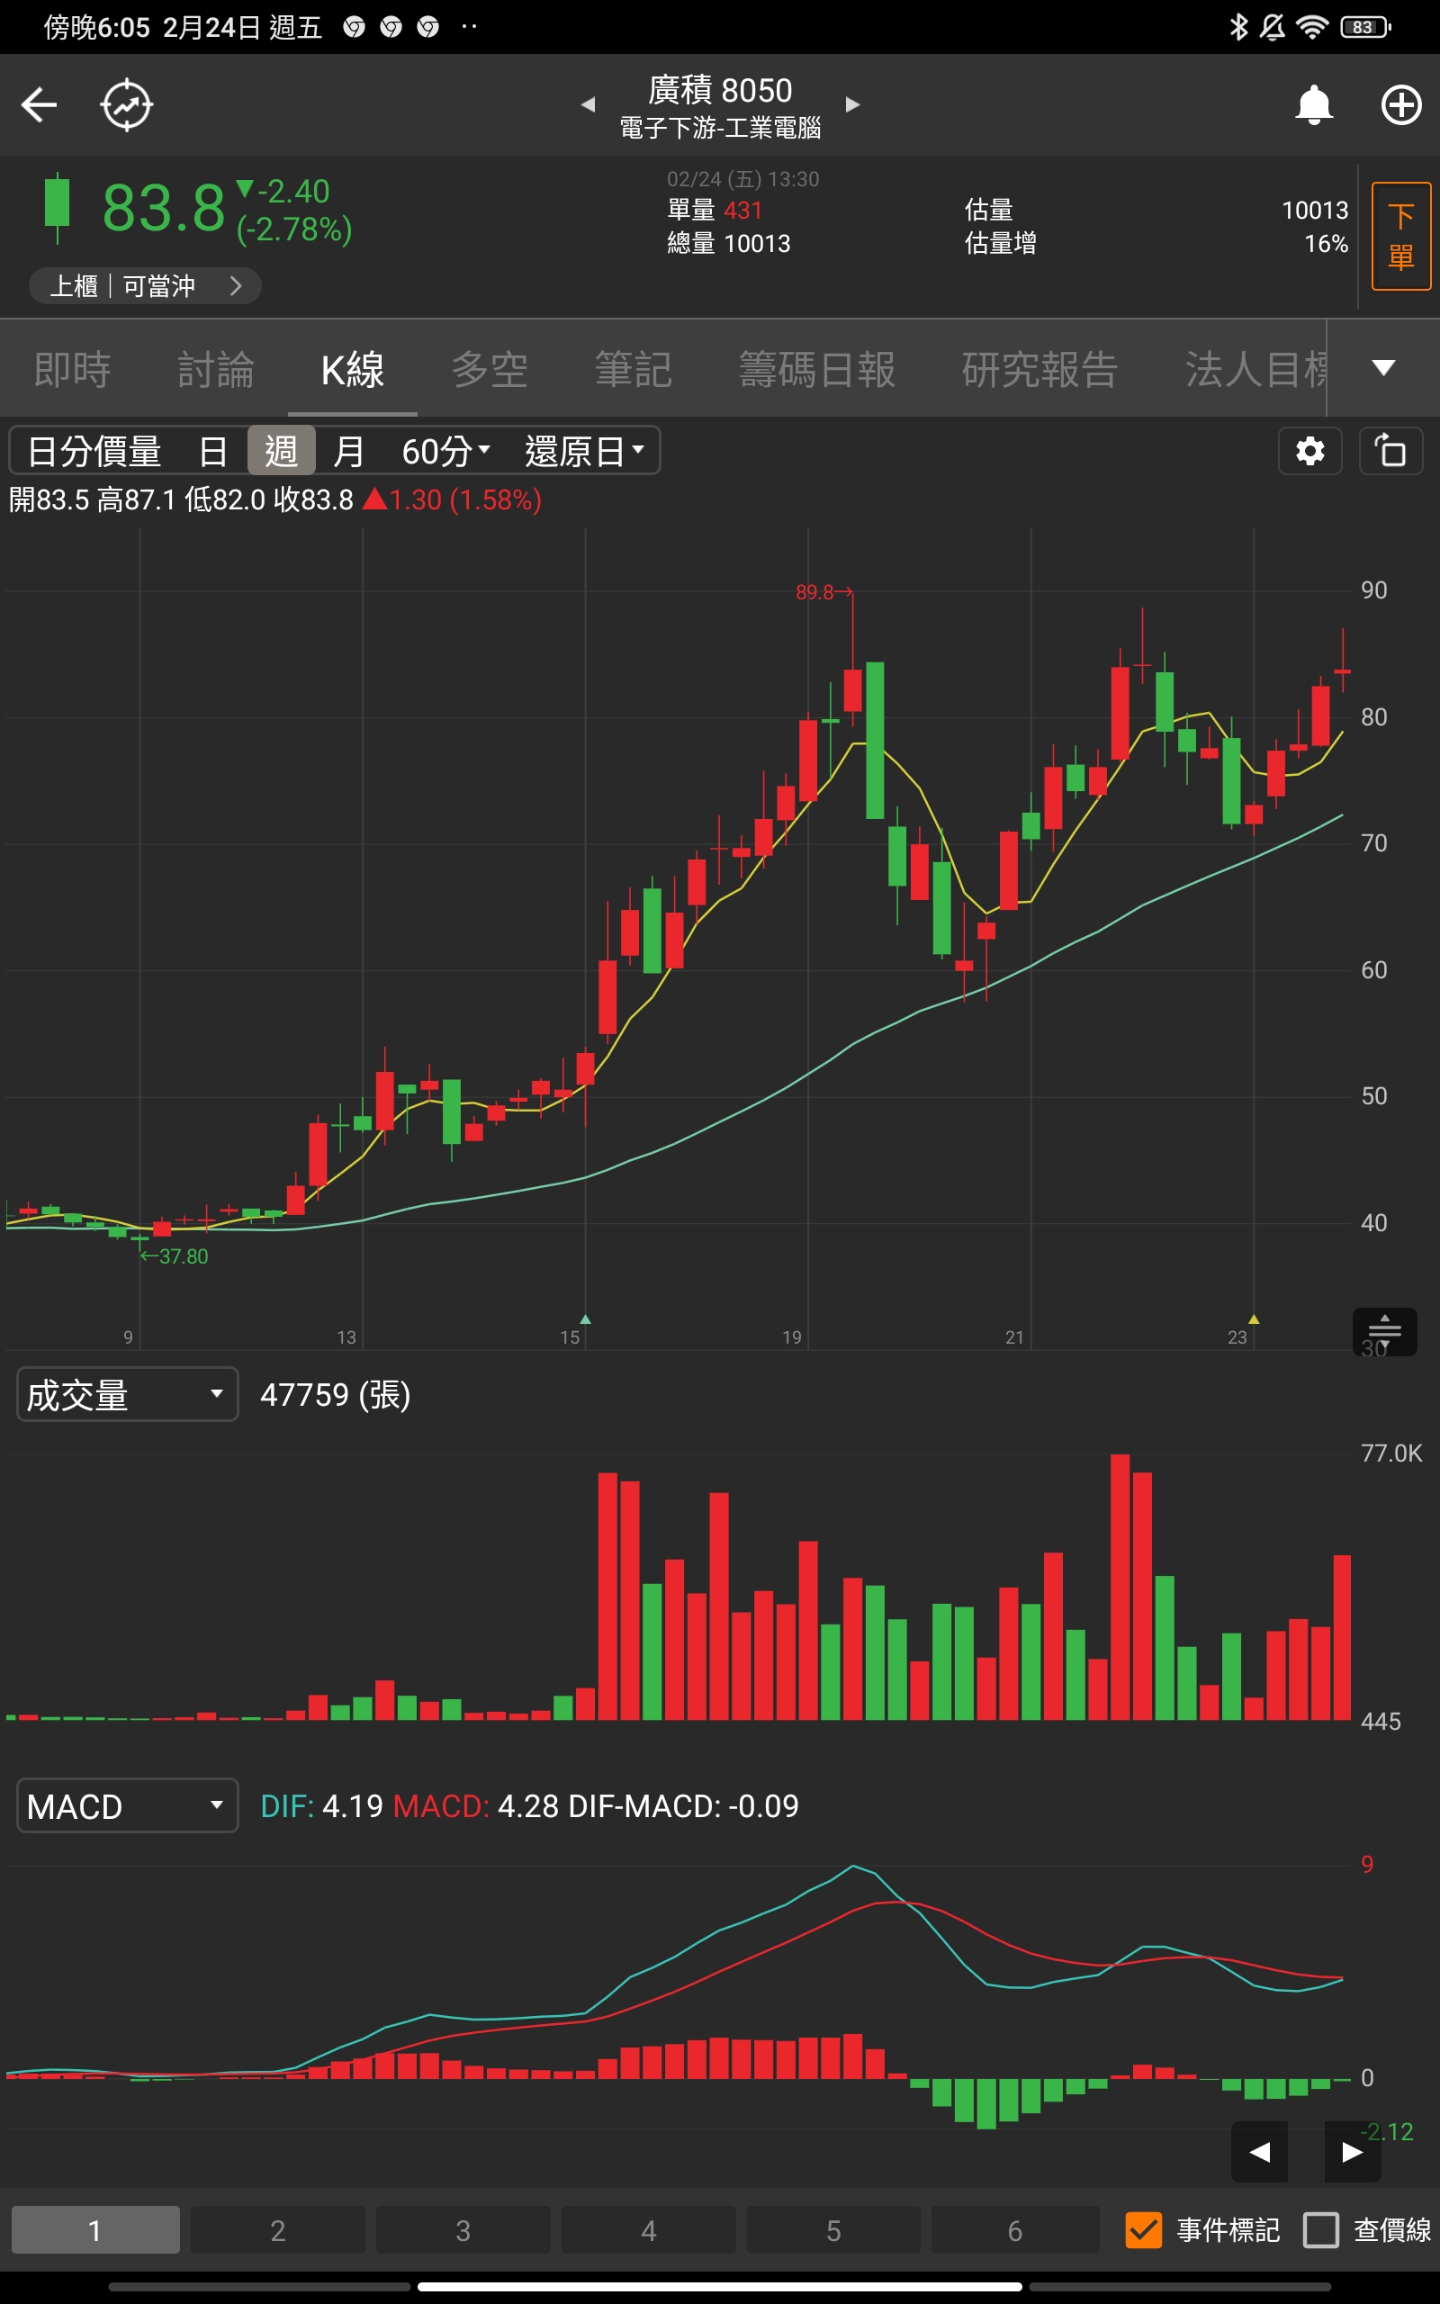Open chart settings gear icon
Screen dimensions: 1440x2304
tap(1309, 451)
